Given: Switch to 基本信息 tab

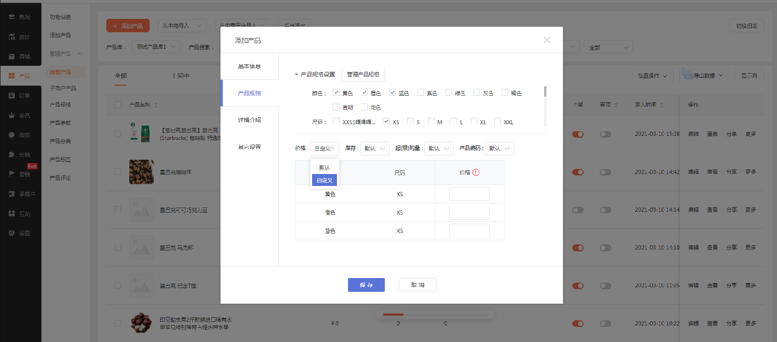Looking at the screenshot, I should (249, 66).
